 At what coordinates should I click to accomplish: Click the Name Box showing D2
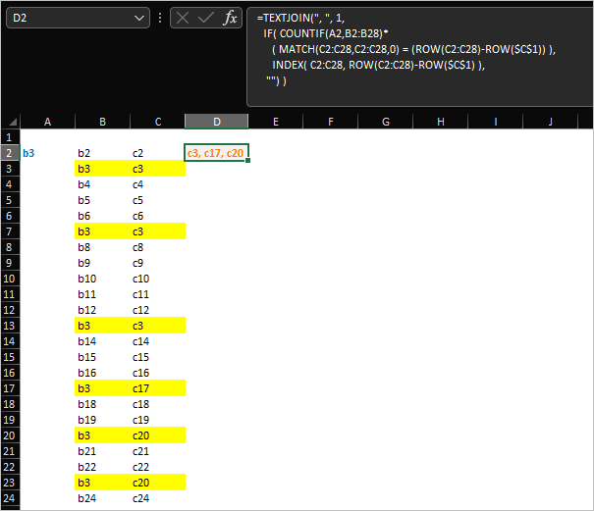point(78,18)
